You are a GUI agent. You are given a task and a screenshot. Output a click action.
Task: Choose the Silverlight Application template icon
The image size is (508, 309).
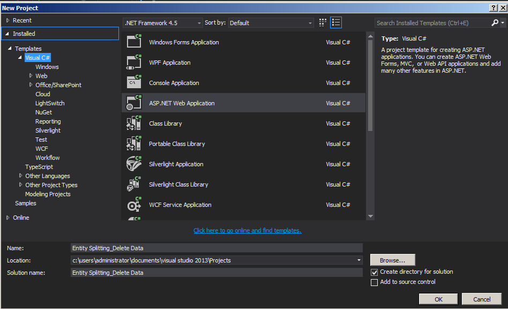(x=133, y=164)
